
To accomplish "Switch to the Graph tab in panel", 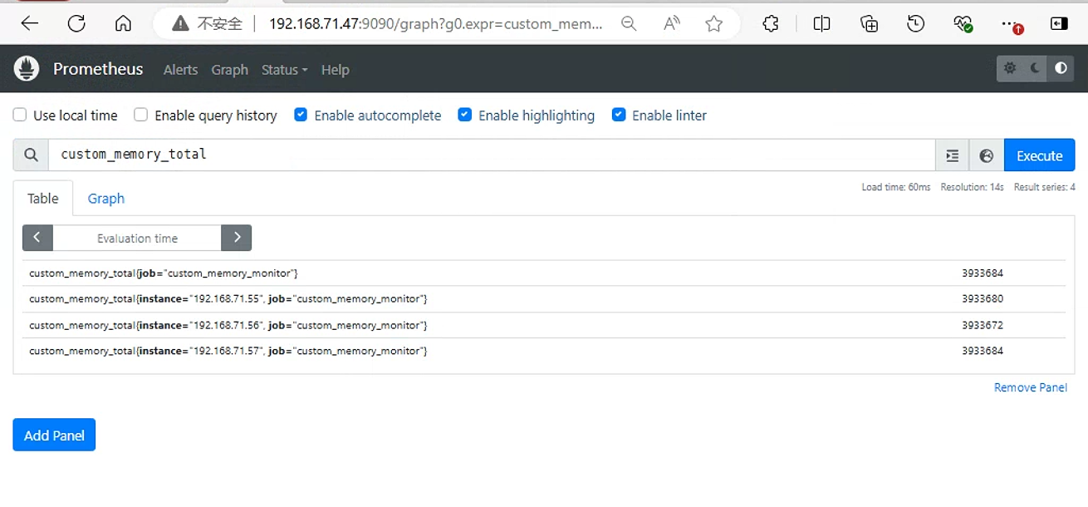I will click(106, 198).
